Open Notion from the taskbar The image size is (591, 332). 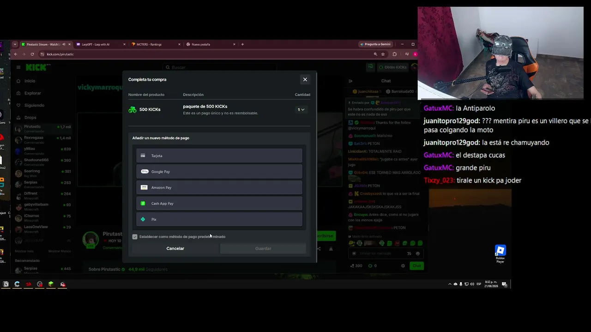[6, 284]
